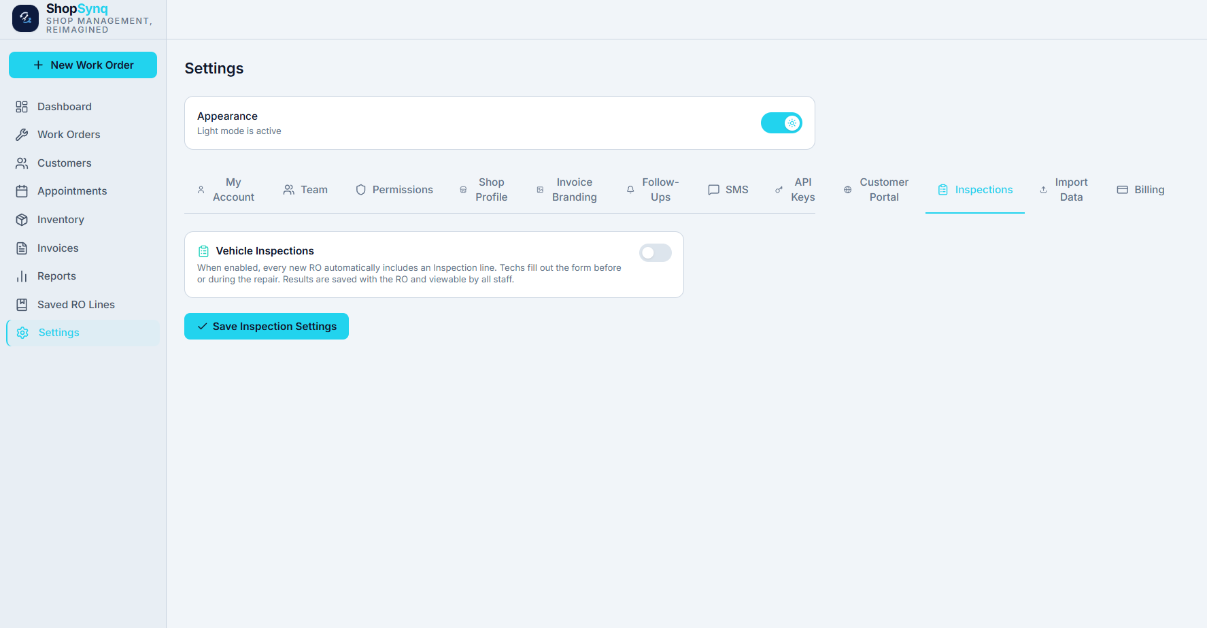Click the My Account person icon
This screenshot has height=628, width=1207.
(x=201, y=190)
